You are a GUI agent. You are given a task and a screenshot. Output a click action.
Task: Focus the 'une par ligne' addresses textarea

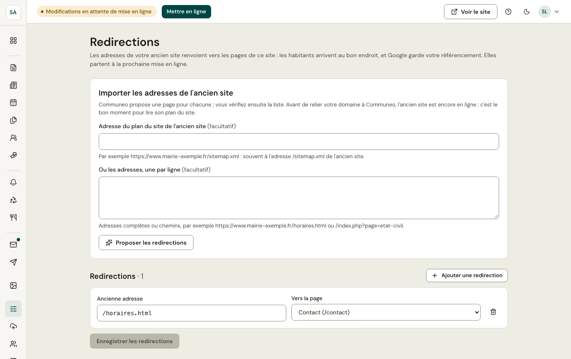[x=299, y=198]
